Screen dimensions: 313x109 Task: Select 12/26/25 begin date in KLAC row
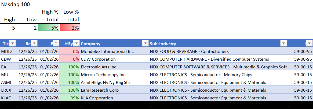pyautogui.click(x=28, y=98)
